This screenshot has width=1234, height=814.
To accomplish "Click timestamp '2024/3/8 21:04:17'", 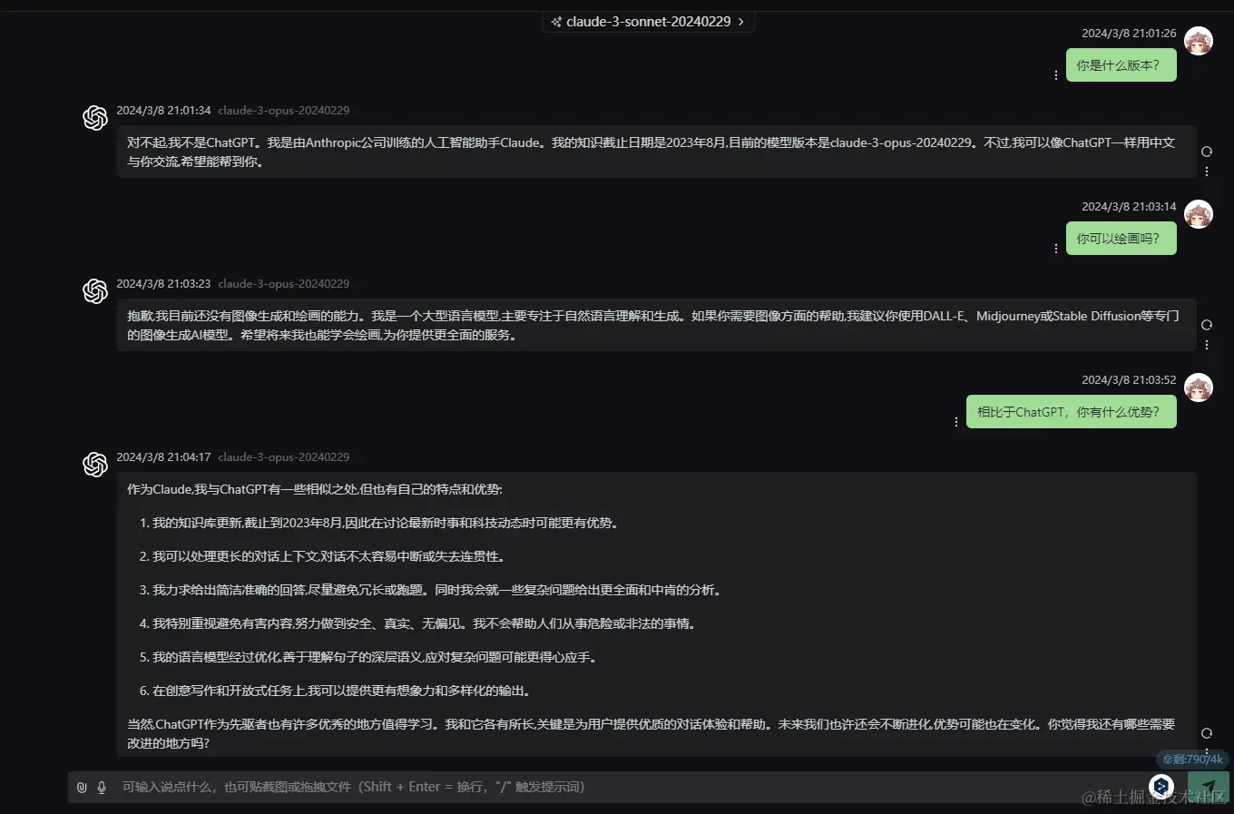I will pyautogui.click(x=163, y=457).
